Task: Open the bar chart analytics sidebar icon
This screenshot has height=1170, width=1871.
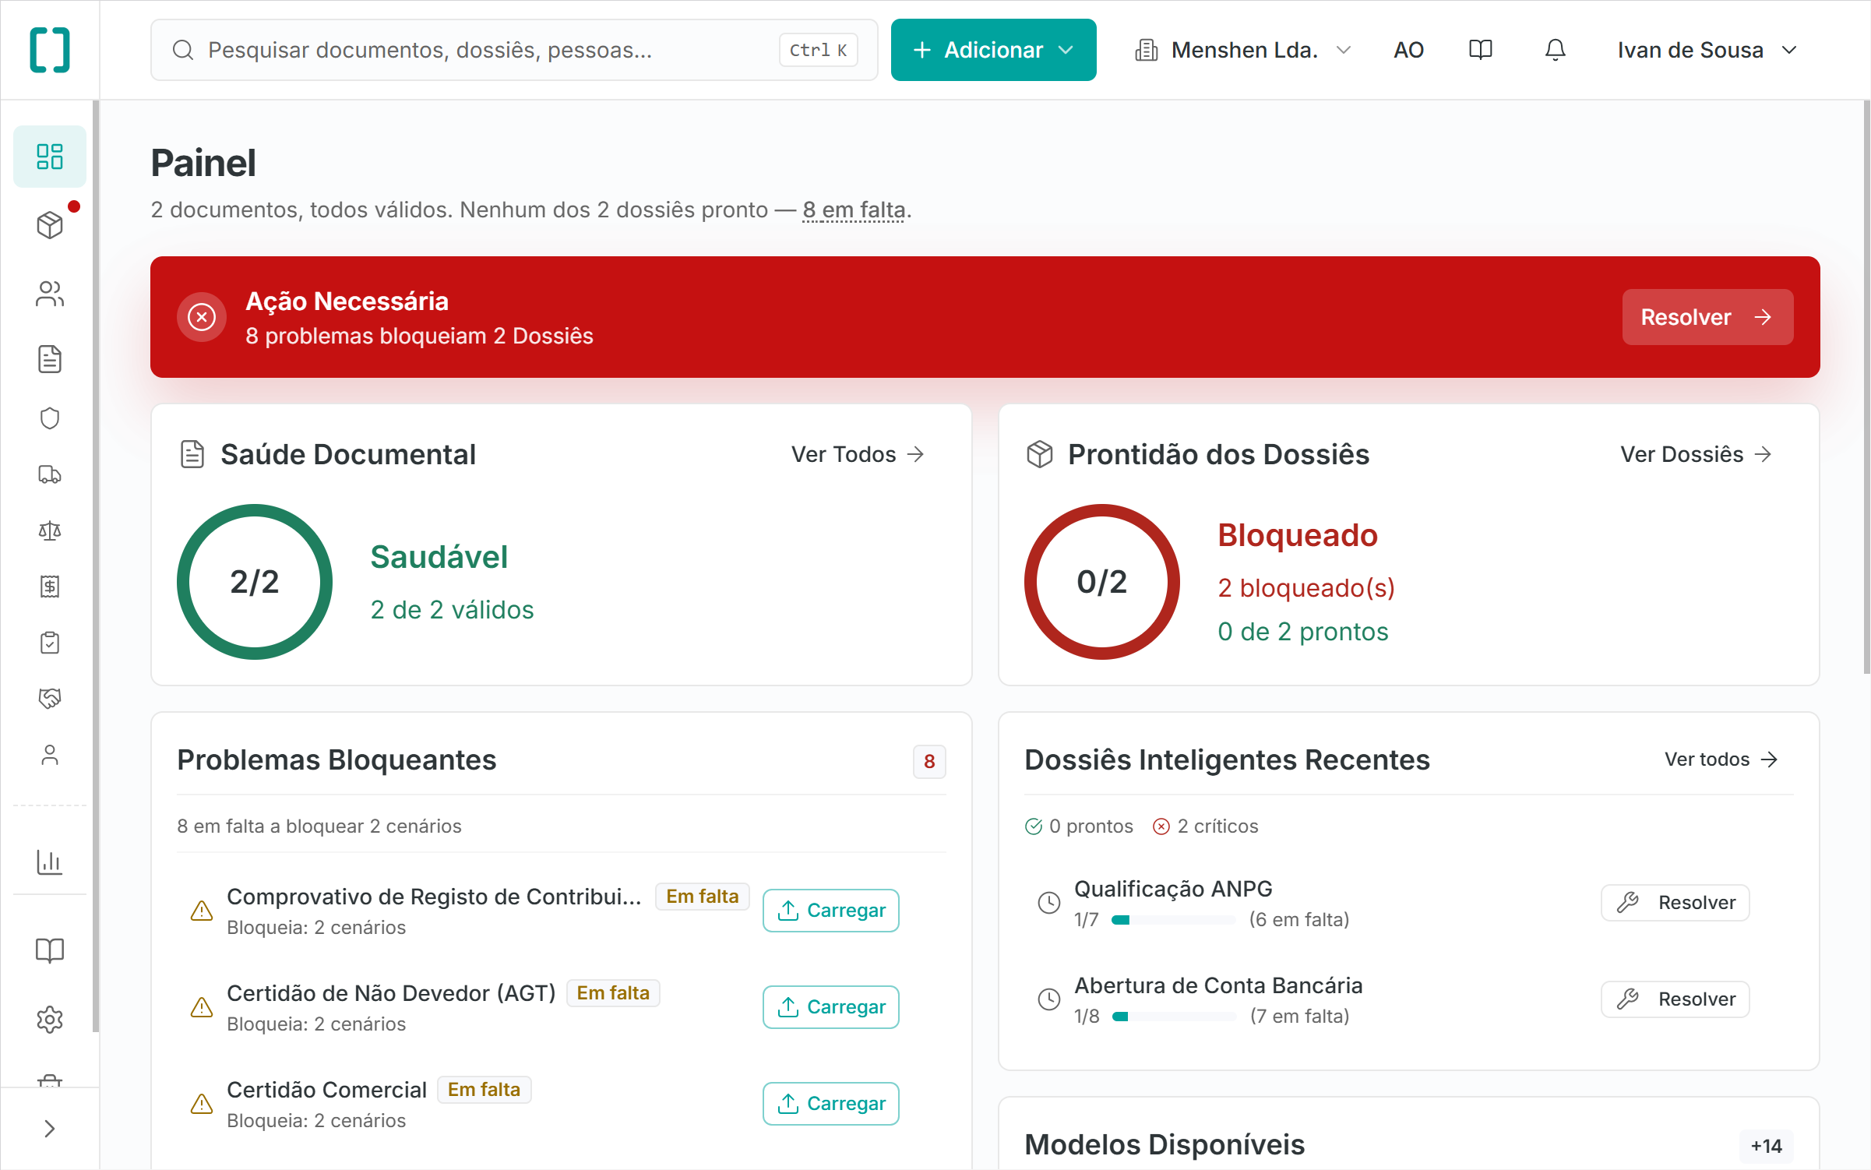Action: (x=50, y=862)
